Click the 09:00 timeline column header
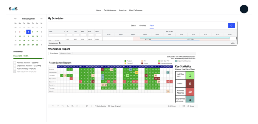Image resolution: width=258 pixels, height=124 pixels. pos(145,35)
